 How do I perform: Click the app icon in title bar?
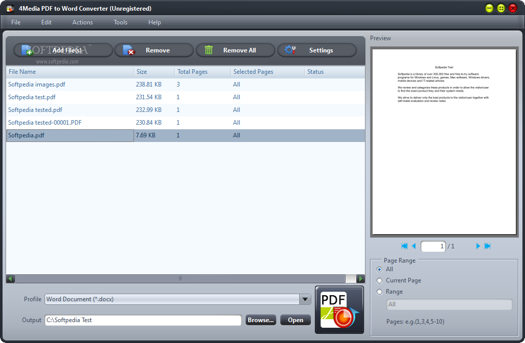click(10, 8)
